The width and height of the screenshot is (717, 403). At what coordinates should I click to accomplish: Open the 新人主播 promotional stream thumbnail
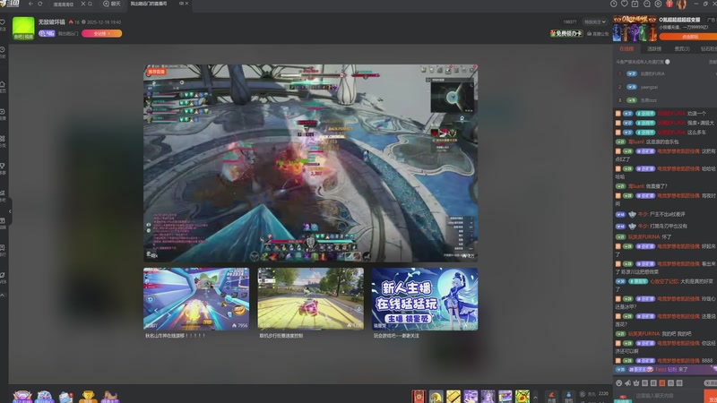(x=425, y=299)
